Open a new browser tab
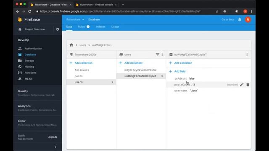Screen dimensions: 269x151 (123, 5)
